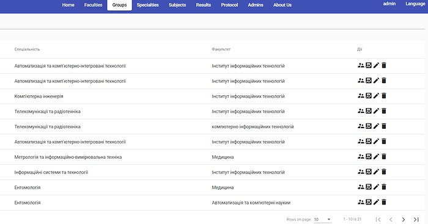
Task: Go to the previous page of groups
Action: coord(391,219)
